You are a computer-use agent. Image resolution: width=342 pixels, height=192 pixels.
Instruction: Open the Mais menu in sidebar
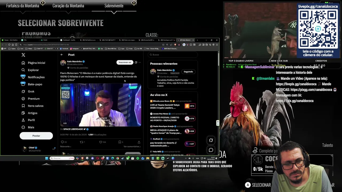coord(28,127)
